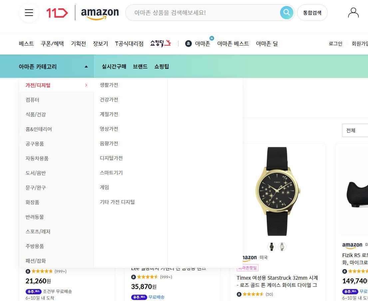The image size is (368, 301).
Task: Open the 브랜드 tab
Action: 140,67
